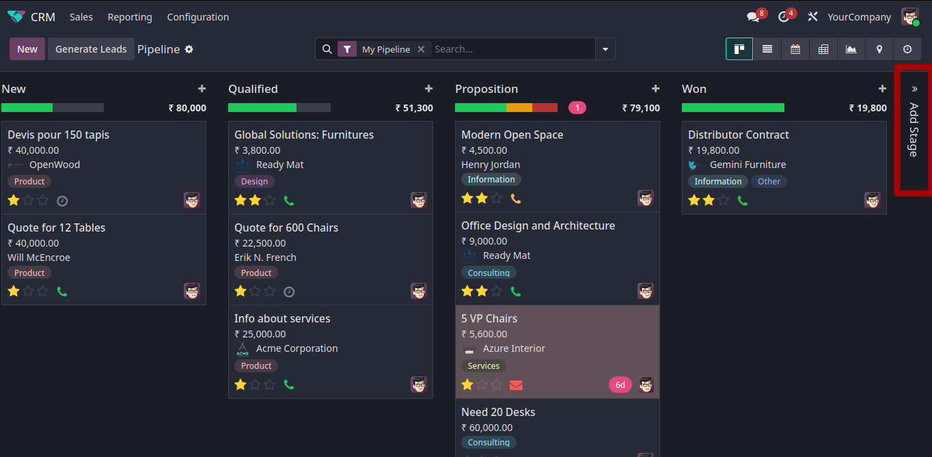Open the map view
Image resolution: width=932 pixels, height=457 pixels.
point(879,49)
